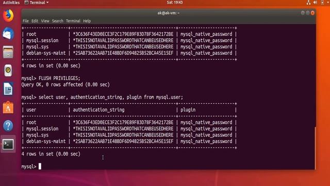Click 'mysql.sys' in the lower table
This screenshot has height=186, width=330.
click(x=37, y=135)
